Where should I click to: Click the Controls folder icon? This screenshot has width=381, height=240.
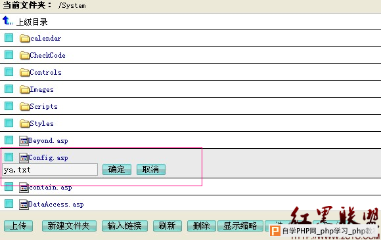[x=24, y=72]
